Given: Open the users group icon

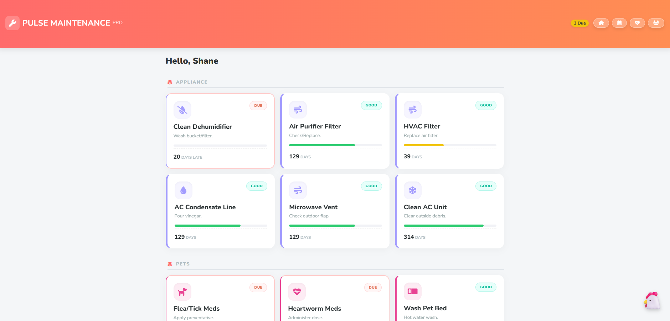Looking at the screenshot, I should (656, 23).
